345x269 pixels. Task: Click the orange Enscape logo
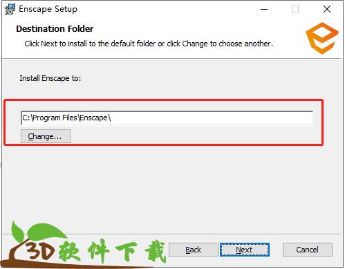[322, 38]
